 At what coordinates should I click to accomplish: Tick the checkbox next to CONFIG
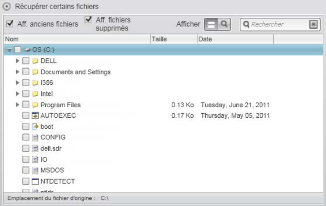pos(26,138)
